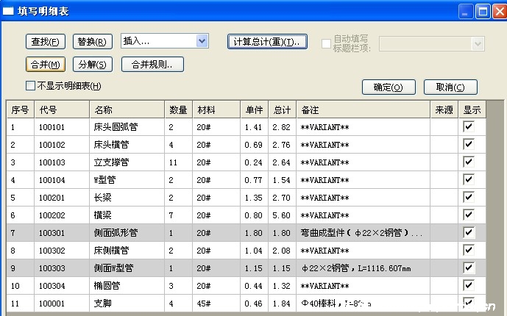507x316 pixels.
Task: Toggle 显示 checkbox for 横梁 row
Action: (x=469, y=215)
